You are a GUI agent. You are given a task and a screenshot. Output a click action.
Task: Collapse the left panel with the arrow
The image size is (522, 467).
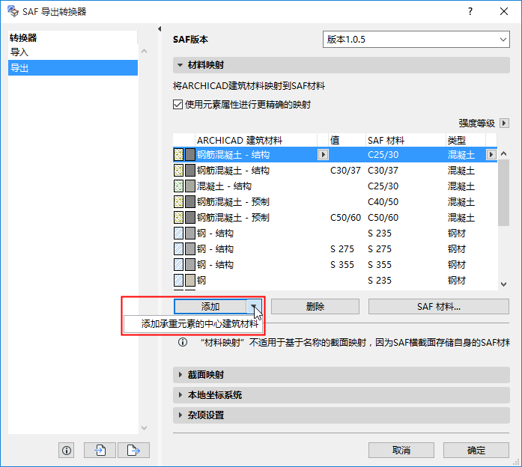click(x=160, y=29)
